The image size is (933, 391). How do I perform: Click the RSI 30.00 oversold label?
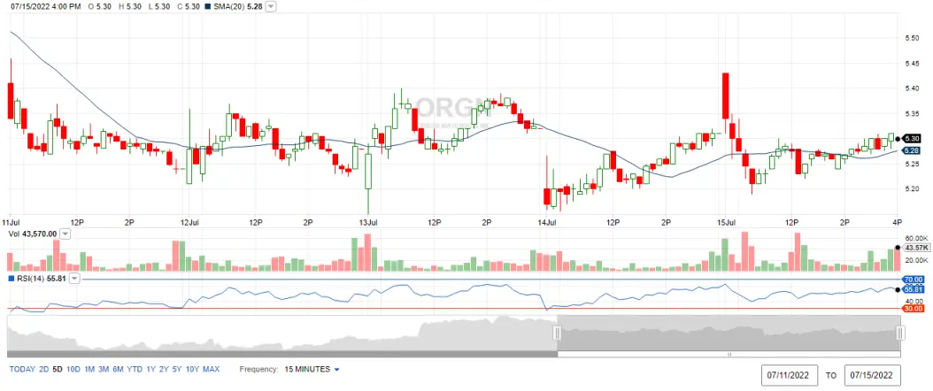[913, 309]
